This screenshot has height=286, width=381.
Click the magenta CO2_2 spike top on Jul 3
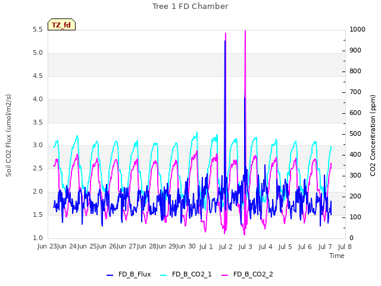(245, 32)
